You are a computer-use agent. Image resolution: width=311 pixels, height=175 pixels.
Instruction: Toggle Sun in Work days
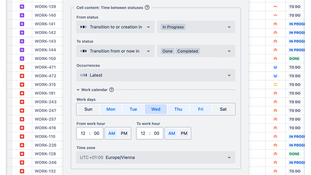pyautogui.click(x=88, y=109)
